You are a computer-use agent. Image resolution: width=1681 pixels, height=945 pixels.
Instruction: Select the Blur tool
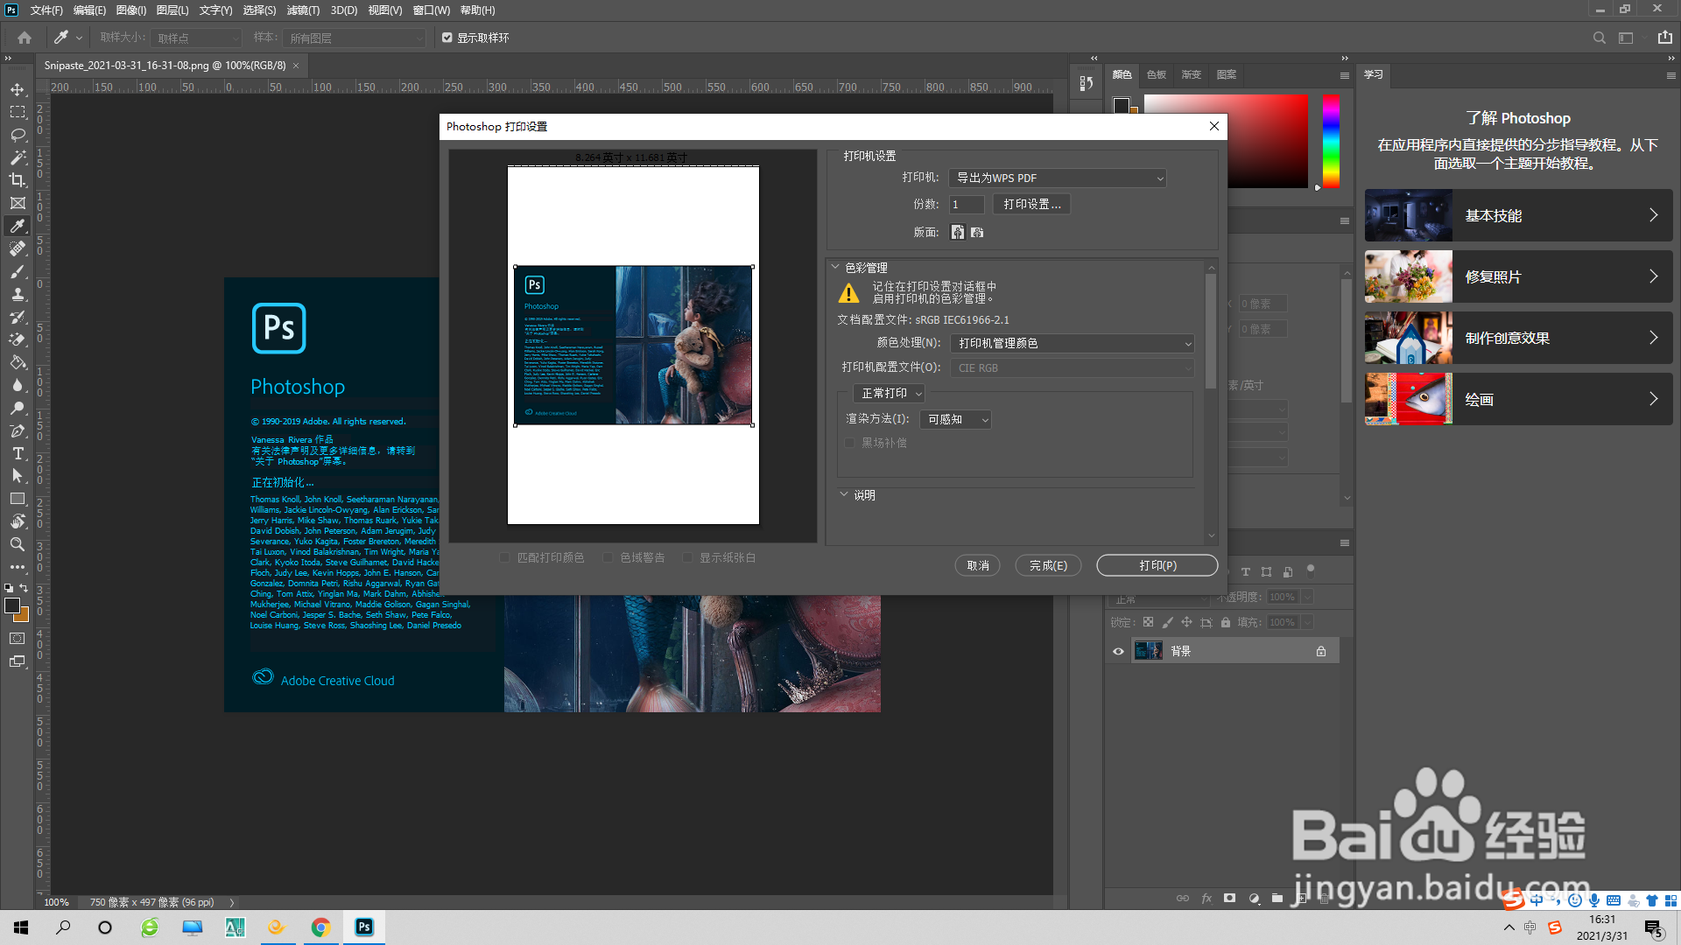click(x=18, y=385)
